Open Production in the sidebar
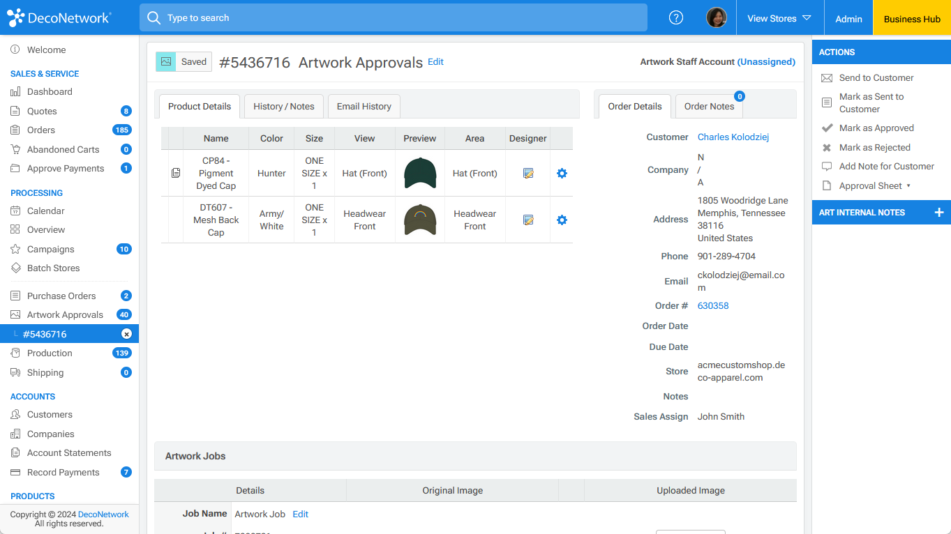Screen dimensions: 951x534 click(x=50, y=353)
